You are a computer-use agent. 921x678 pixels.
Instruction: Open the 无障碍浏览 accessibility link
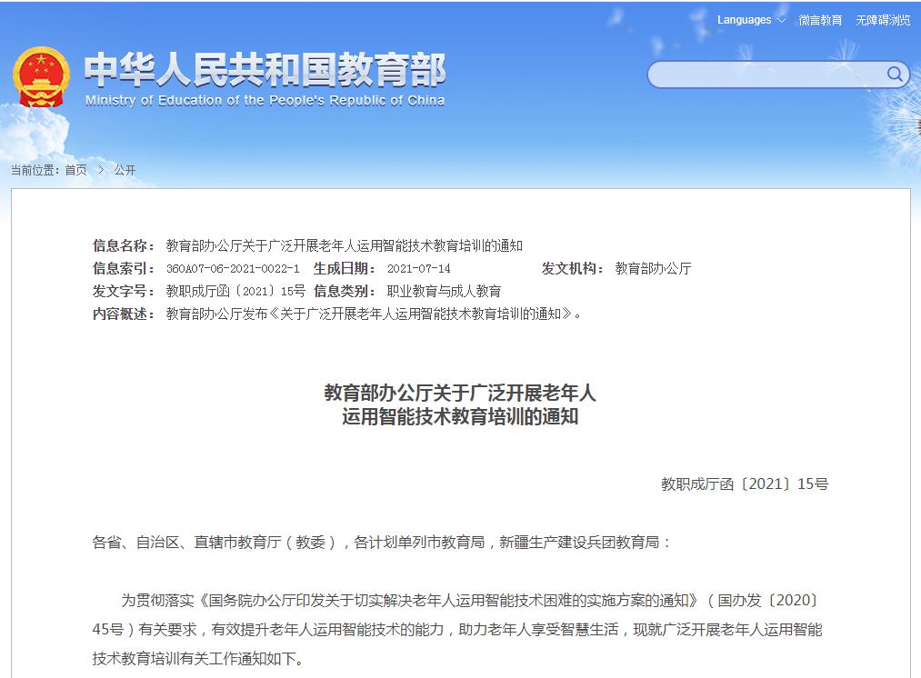pos(883,20)
